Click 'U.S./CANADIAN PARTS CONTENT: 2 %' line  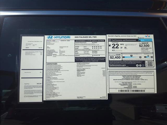point(132,78)
